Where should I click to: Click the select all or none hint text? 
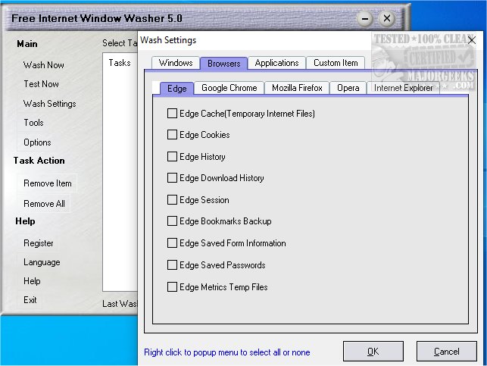[227, 352]
